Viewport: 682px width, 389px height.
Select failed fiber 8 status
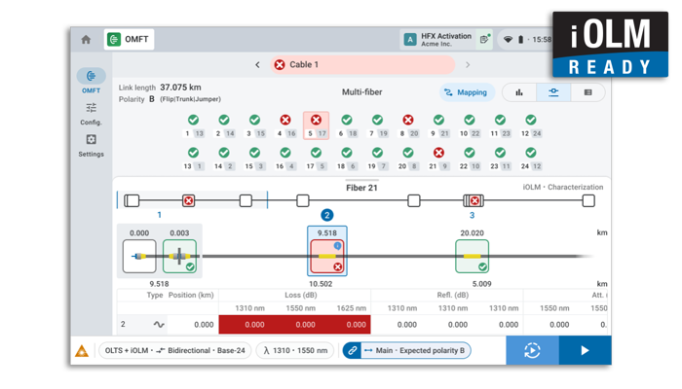point(408,120)
